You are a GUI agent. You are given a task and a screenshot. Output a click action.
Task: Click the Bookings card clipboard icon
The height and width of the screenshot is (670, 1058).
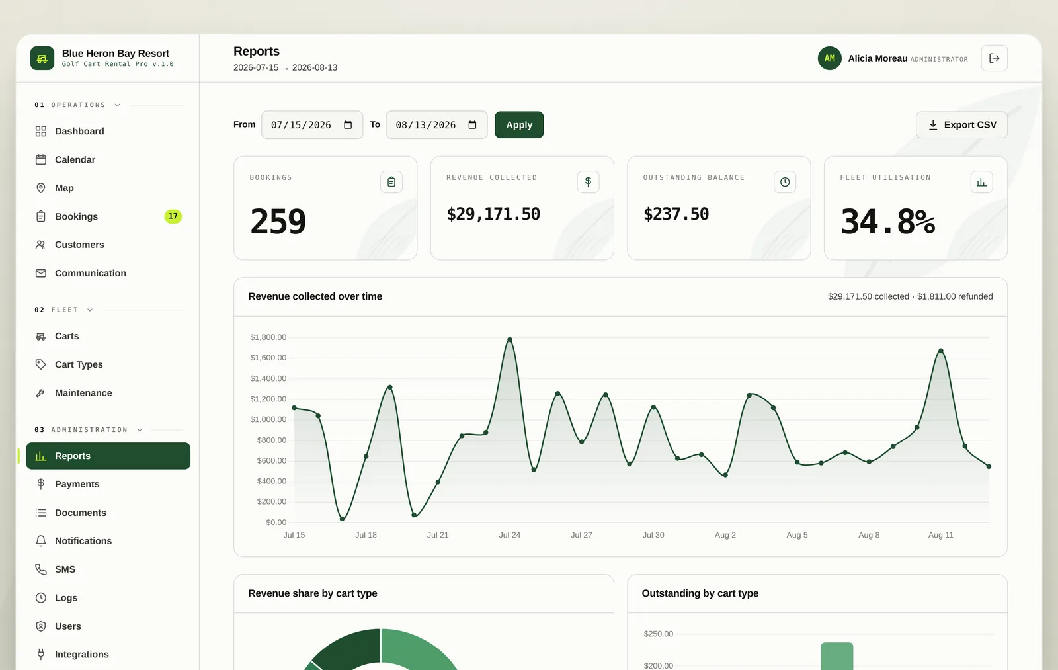391,182
